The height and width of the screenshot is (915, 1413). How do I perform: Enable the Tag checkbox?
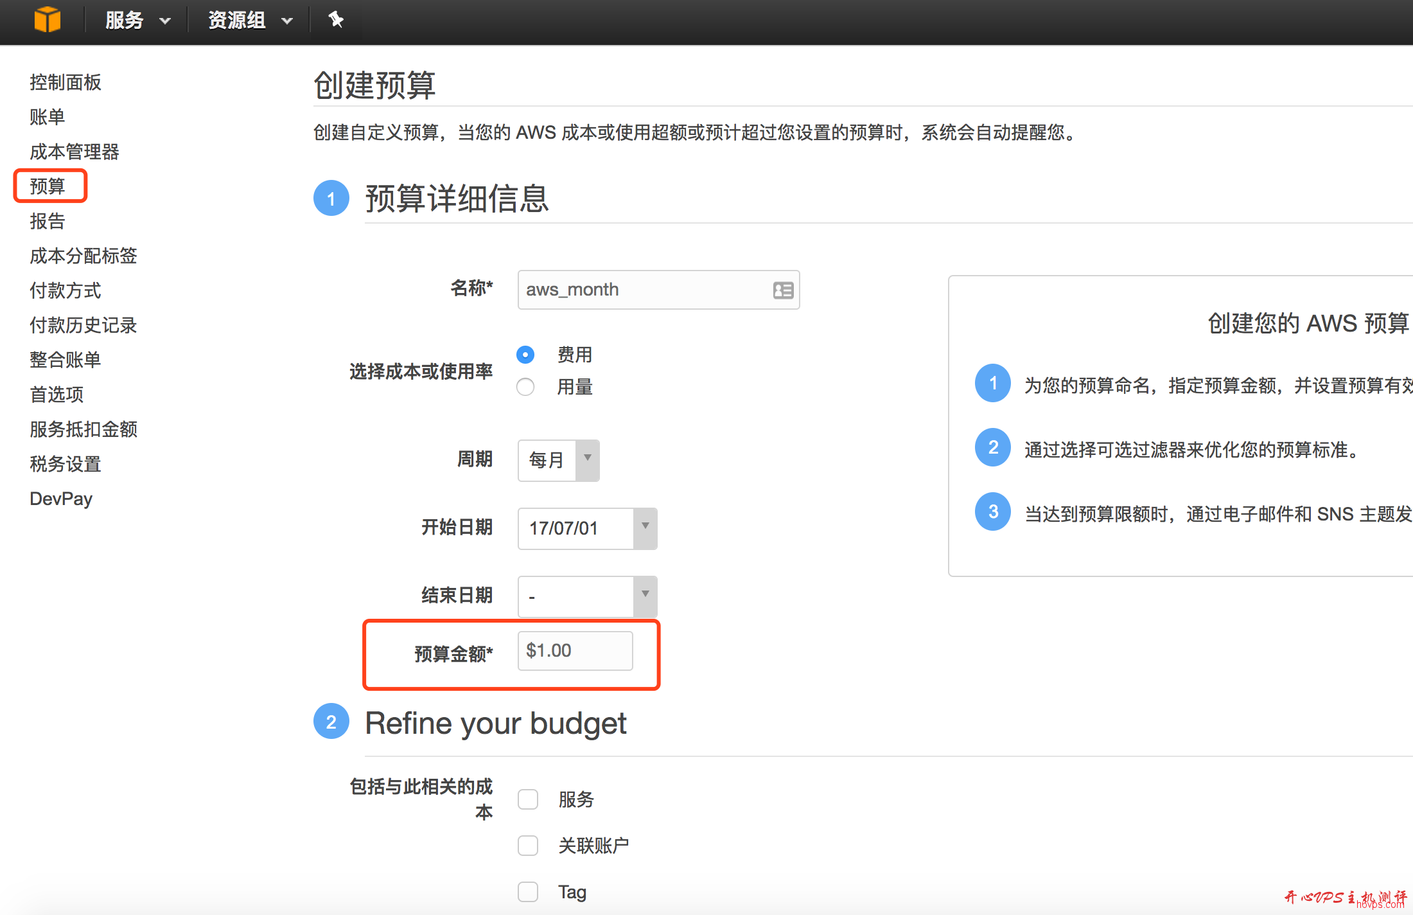[x=527, y=892]
